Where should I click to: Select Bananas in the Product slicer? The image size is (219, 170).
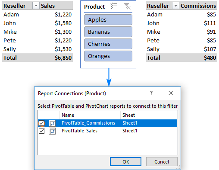tap(108, 32)
